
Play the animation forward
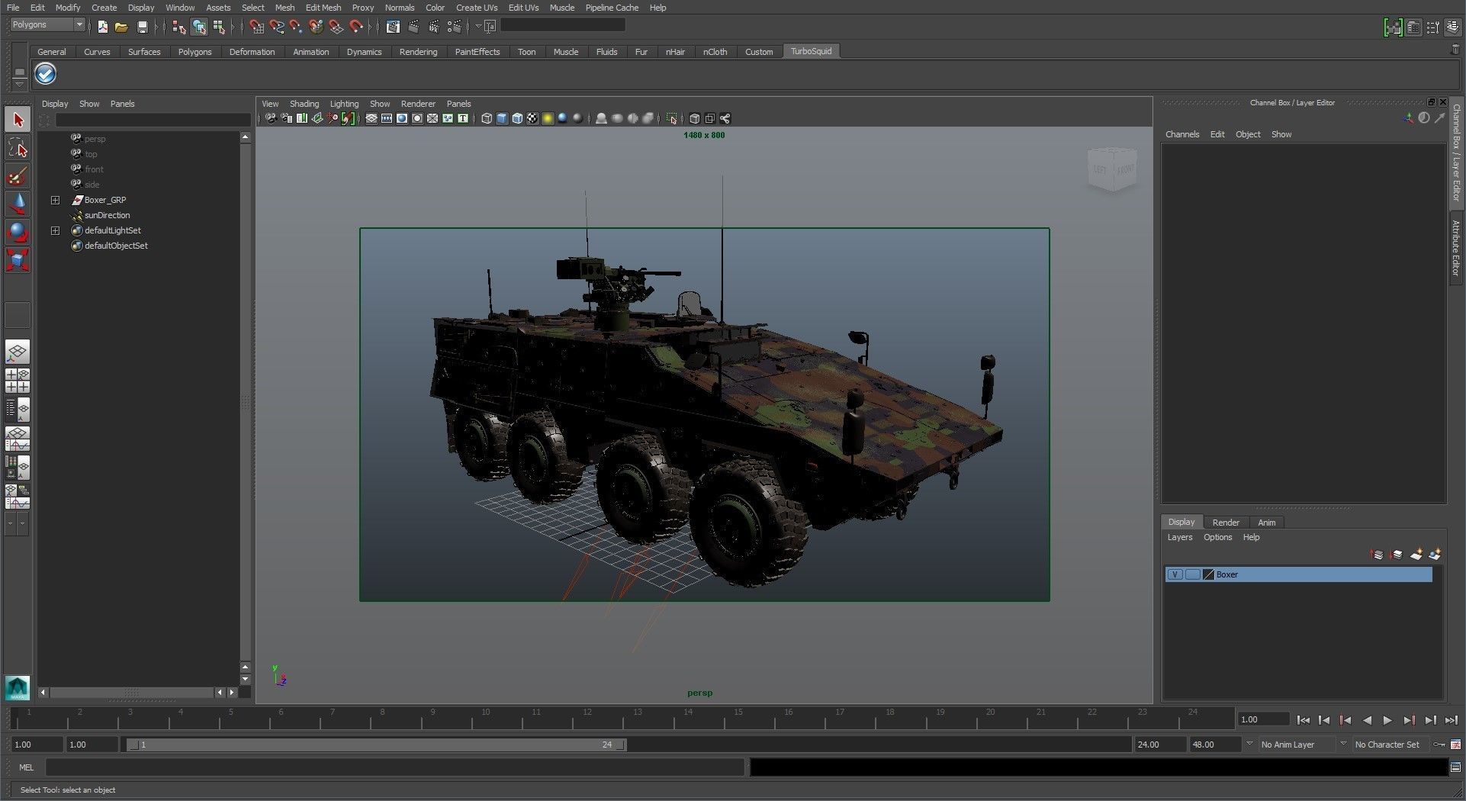pyautogui.click(x=1387, y=720)
